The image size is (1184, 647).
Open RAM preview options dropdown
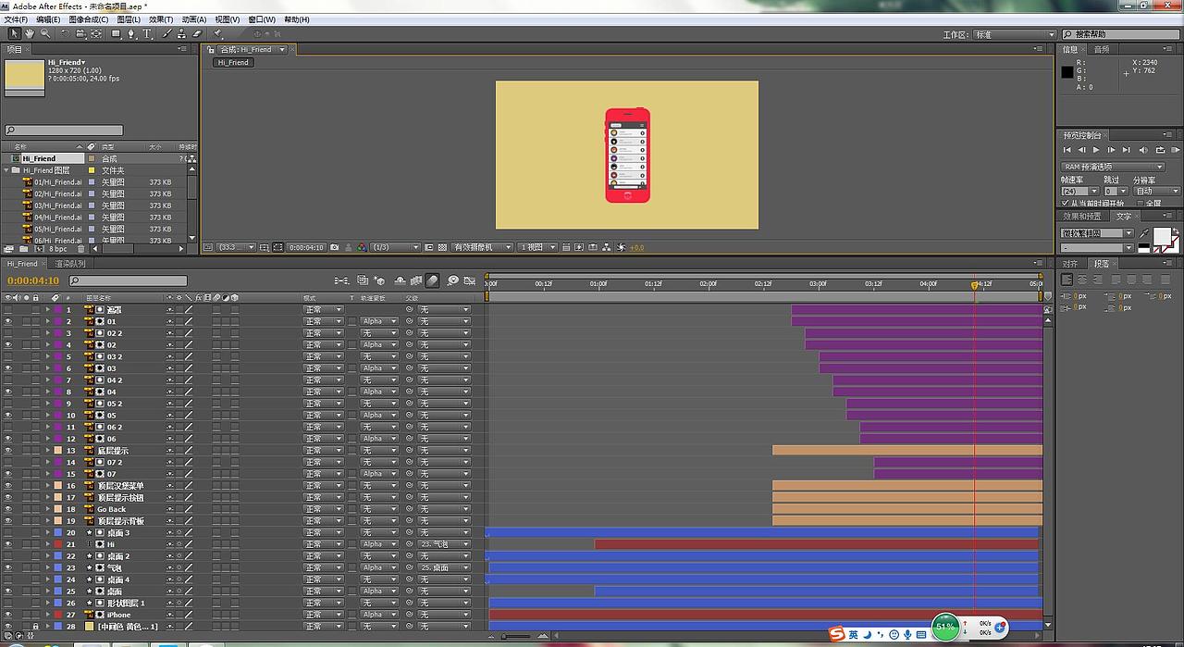1114,168
